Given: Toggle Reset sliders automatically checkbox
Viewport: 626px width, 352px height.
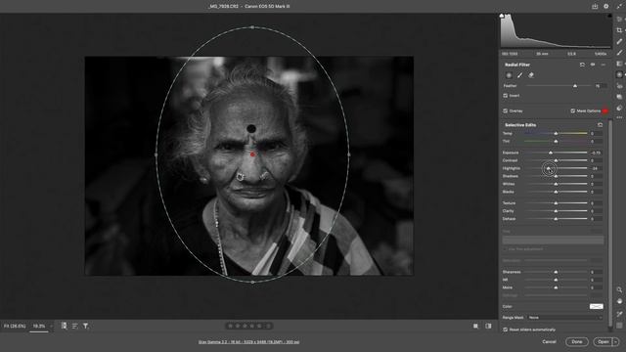Looking at the screenshot, I should pyautogui.click(x=506, y=330).
